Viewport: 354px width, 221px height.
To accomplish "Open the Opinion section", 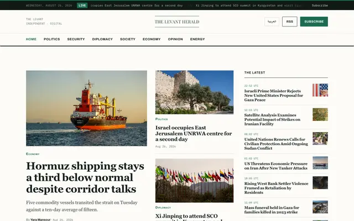I will [175, 39].
